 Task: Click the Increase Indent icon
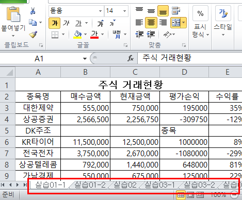151,35
